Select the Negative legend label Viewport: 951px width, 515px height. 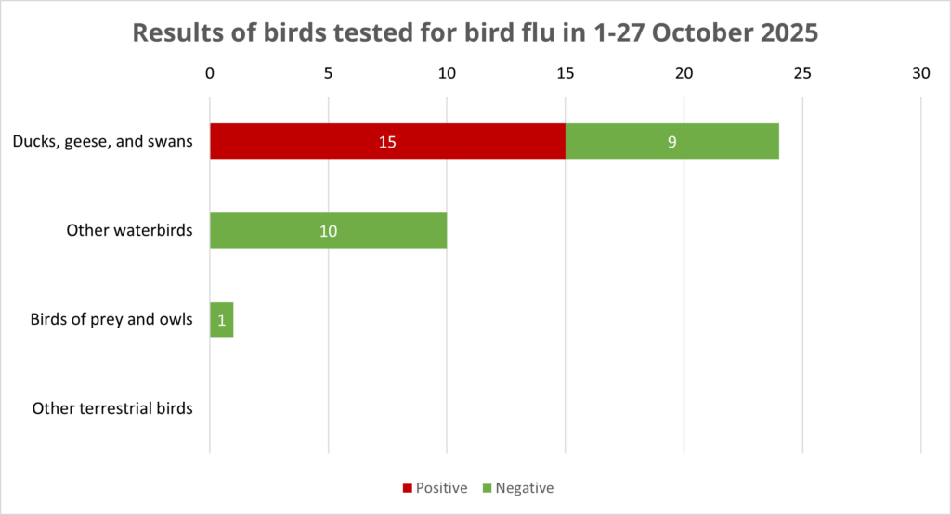[x=524, y=488]
